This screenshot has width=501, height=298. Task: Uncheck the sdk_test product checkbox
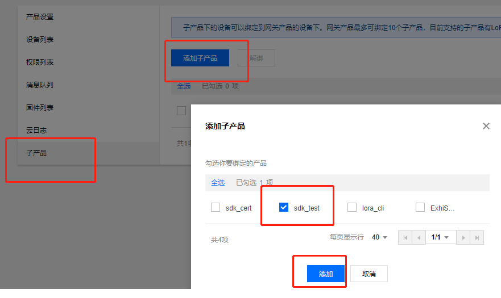283,207
